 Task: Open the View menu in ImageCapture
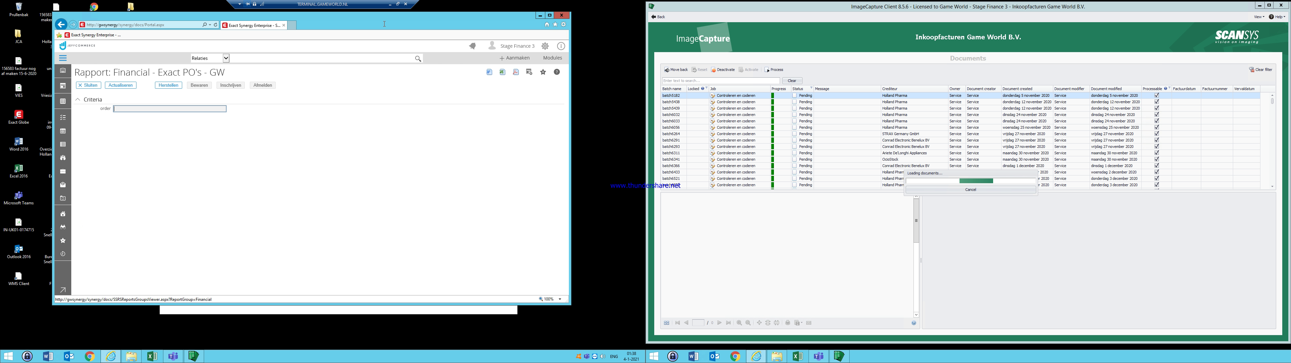point(1258,17)
